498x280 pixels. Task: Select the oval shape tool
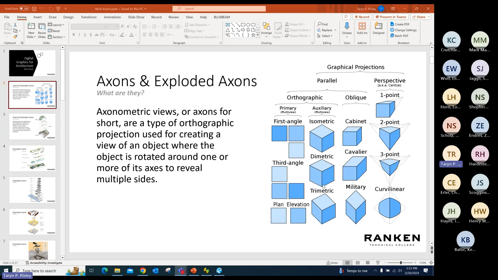tap(248, 24)
